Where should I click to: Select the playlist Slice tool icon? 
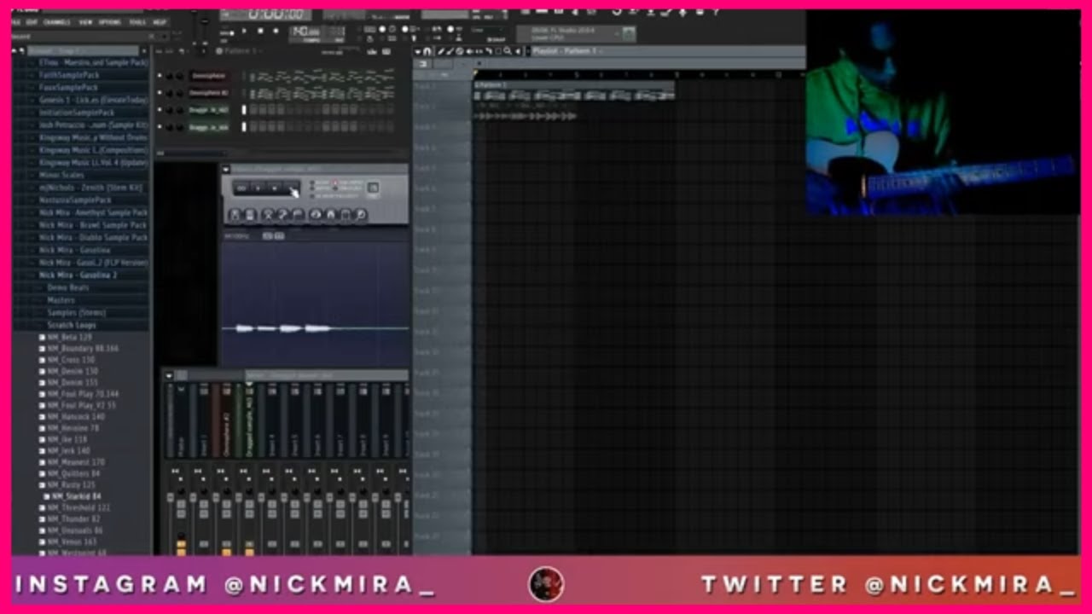pyautogui.click(x=489, y=51)
